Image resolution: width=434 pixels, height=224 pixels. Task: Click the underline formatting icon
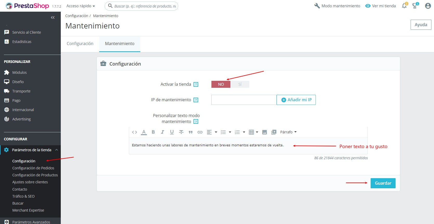172,132
